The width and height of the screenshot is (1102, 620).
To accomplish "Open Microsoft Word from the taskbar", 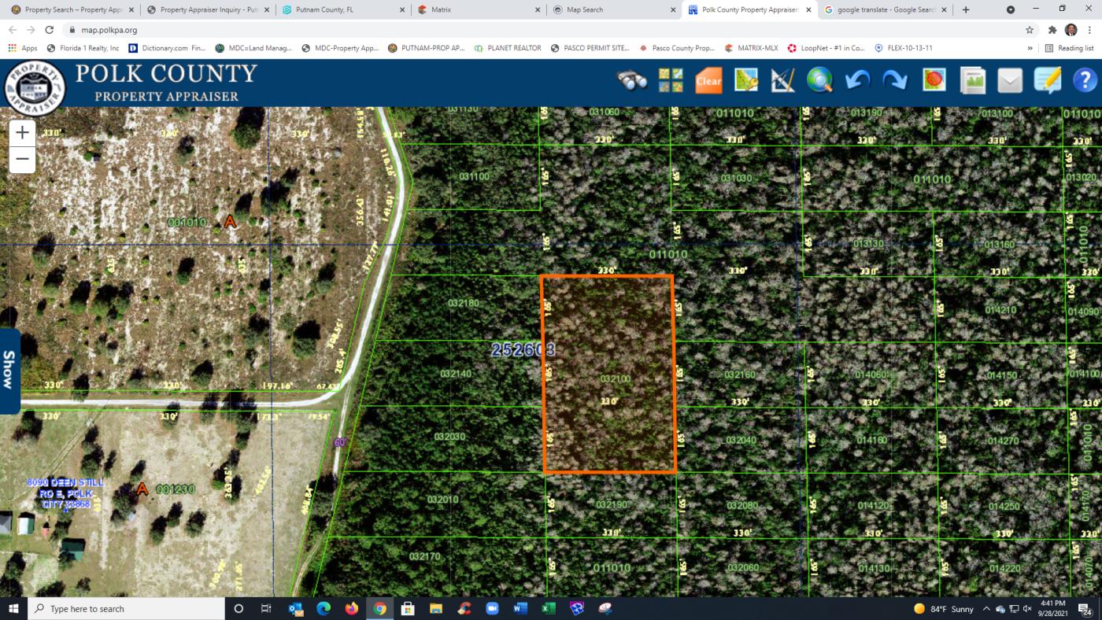I will pos(520,609).
